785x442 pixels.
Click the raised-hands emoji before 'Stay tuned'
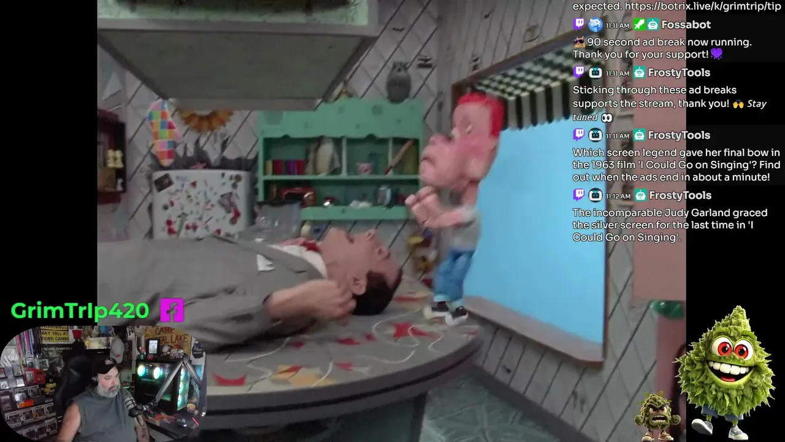point(738,104)
